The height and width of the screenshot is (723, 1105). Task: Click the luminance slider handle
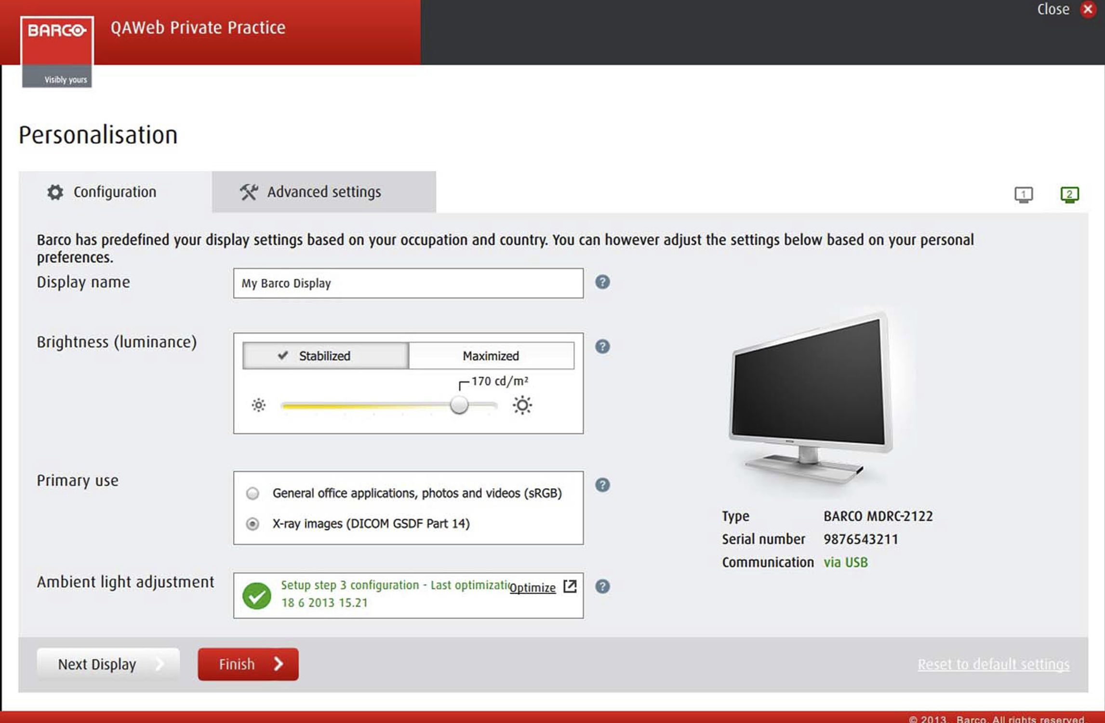459,405
